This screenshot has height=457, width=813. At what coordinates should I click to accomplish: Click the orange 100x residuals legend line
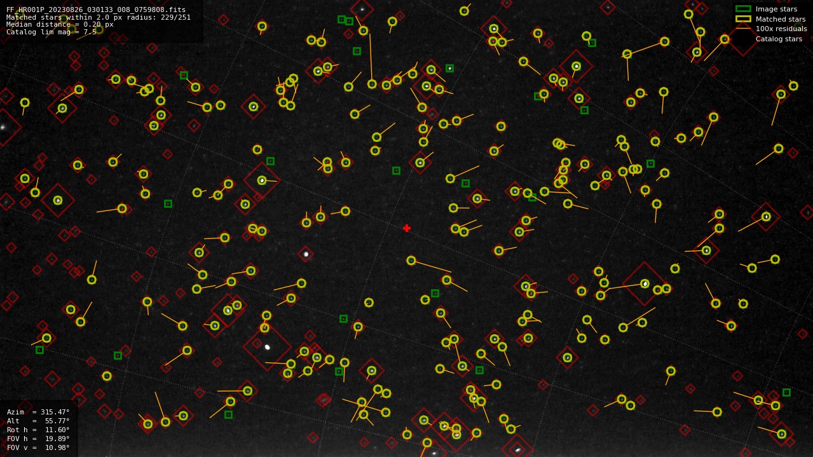point(743,29)
